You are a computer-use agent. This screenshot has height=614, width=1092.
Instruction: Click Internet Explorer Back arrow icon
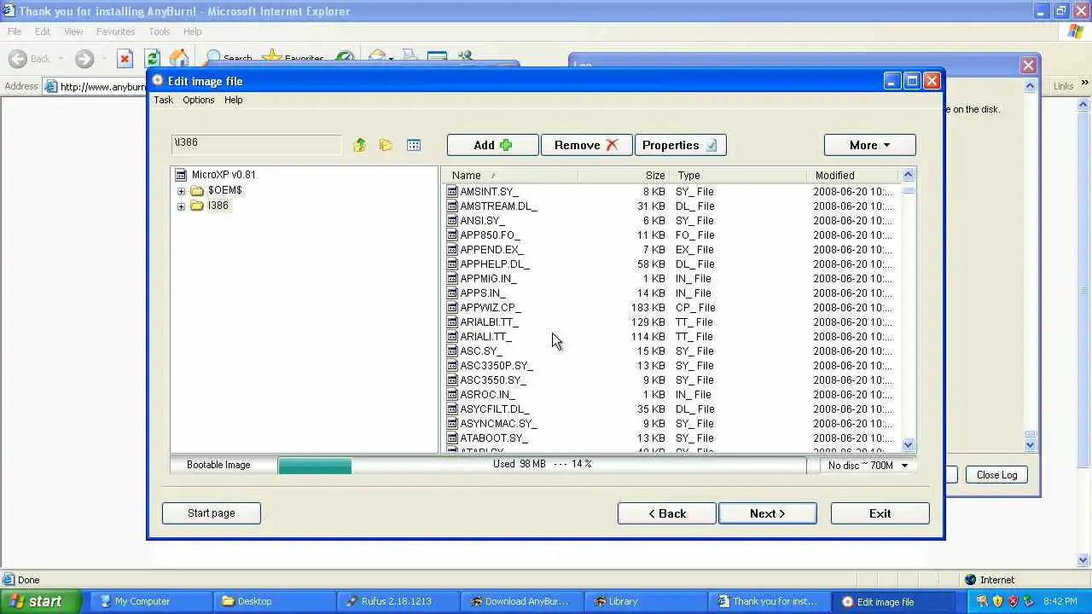pos(18,58)
